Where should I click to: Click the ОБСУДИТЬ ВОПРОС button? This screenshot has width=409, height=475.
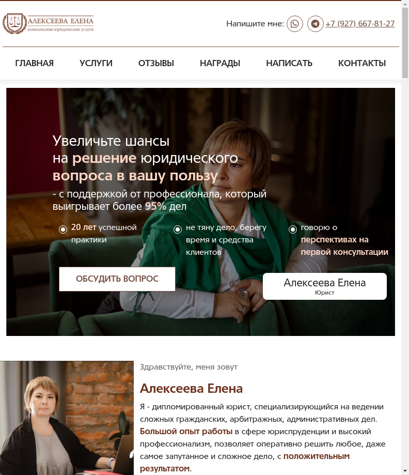tap(117, 279)
